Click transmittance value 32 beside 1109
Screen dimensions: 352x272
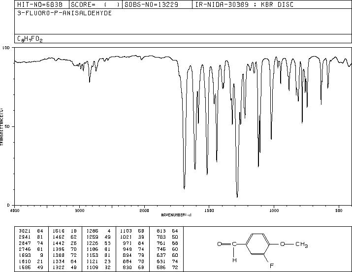click(x=107, y=268)
